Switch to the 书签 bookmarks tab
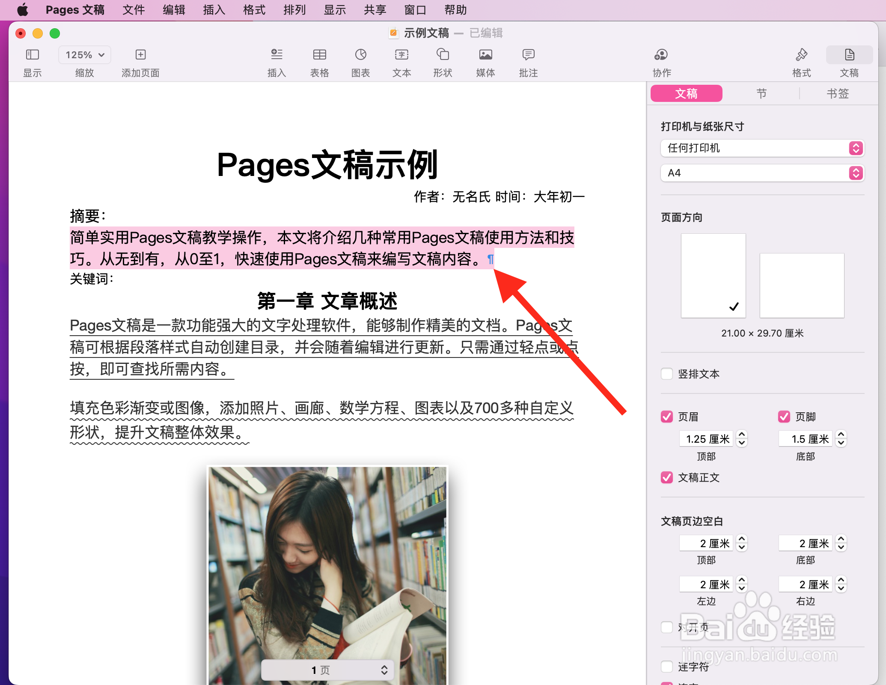886x685 pixels. (x=838, y=93)
